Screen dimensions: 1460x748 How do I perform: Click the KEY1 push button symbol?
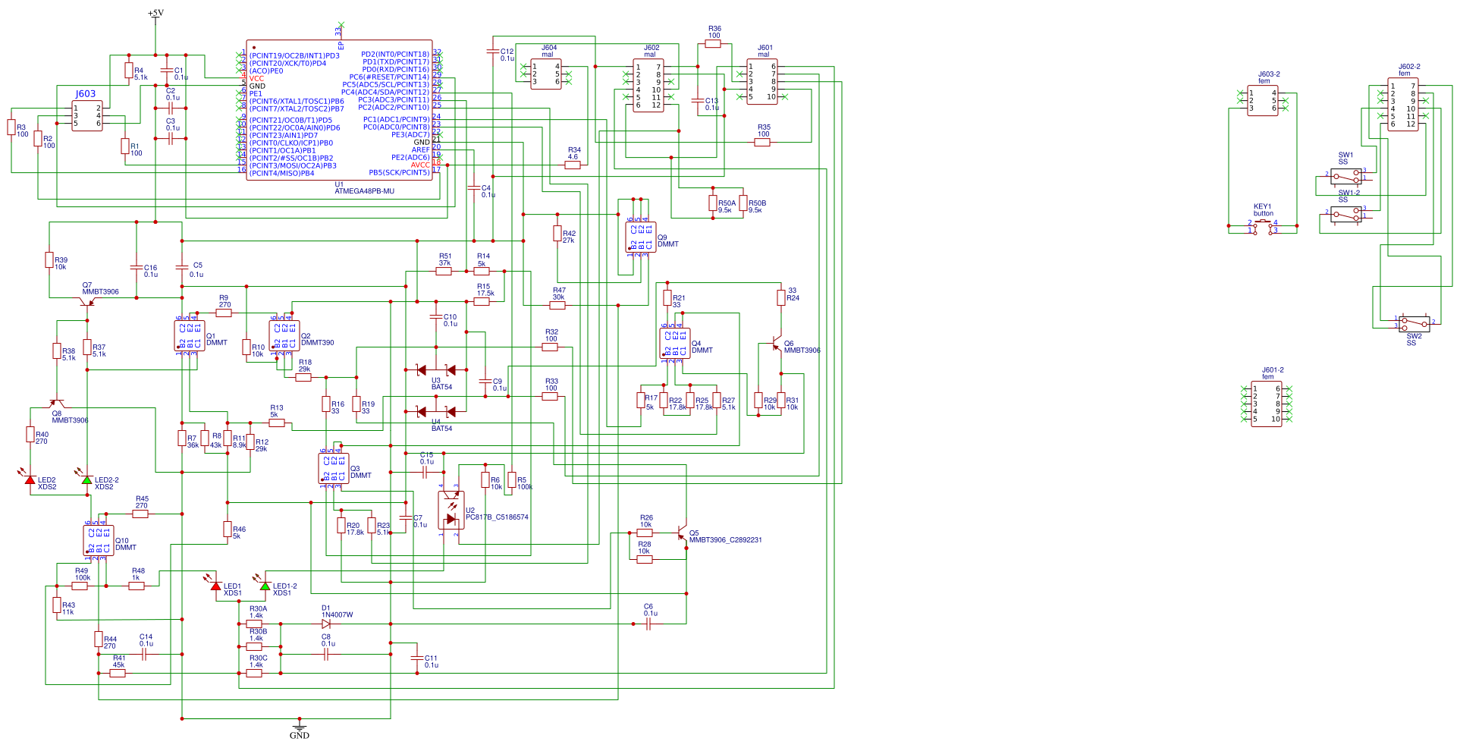1263,225
